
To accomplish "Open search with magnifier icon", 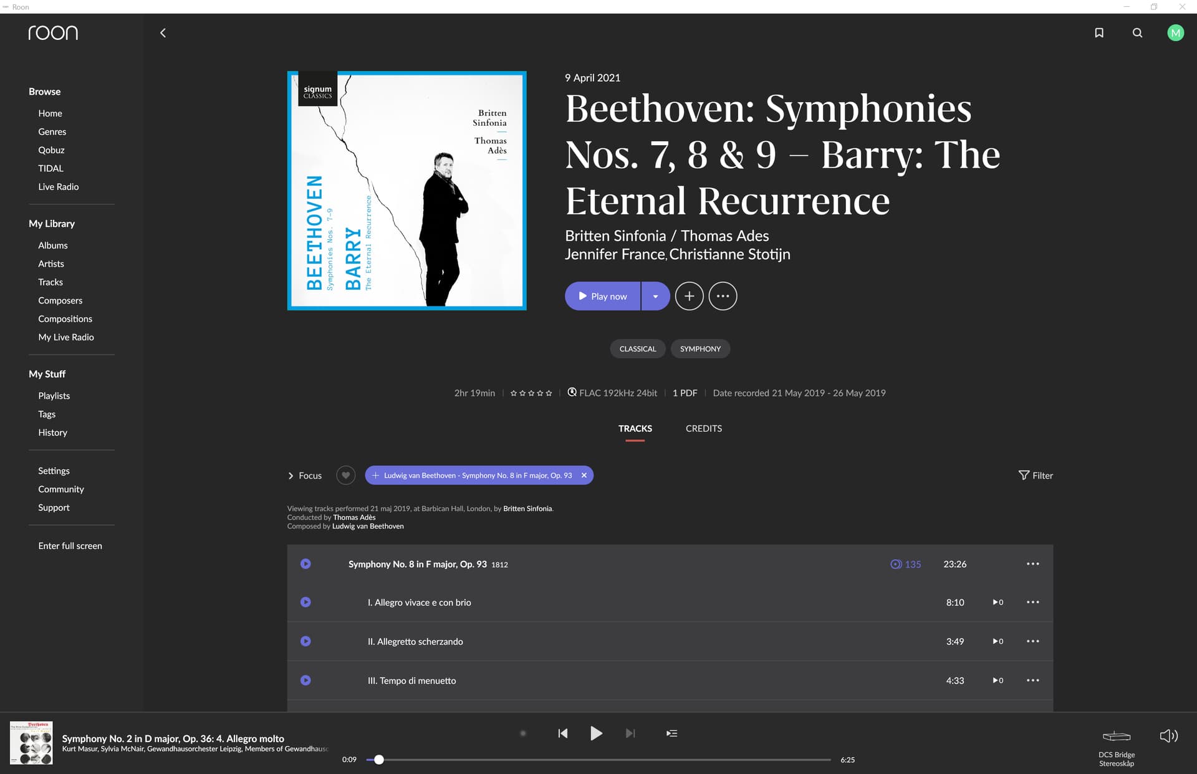I will click(1137, 33).
